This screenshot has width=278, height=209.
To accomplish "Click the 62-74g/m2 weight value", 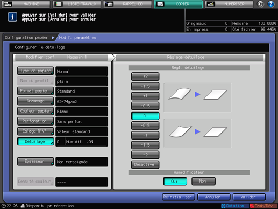I will [x=82, y=101].
